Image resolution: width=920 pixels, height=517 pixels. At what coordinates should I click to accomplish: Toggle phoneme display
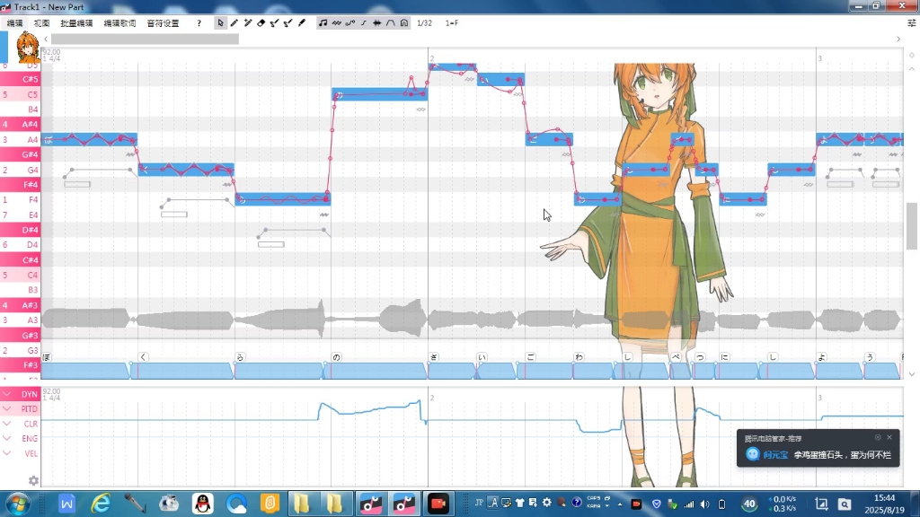pyautogui.click(x=391, y=22)
